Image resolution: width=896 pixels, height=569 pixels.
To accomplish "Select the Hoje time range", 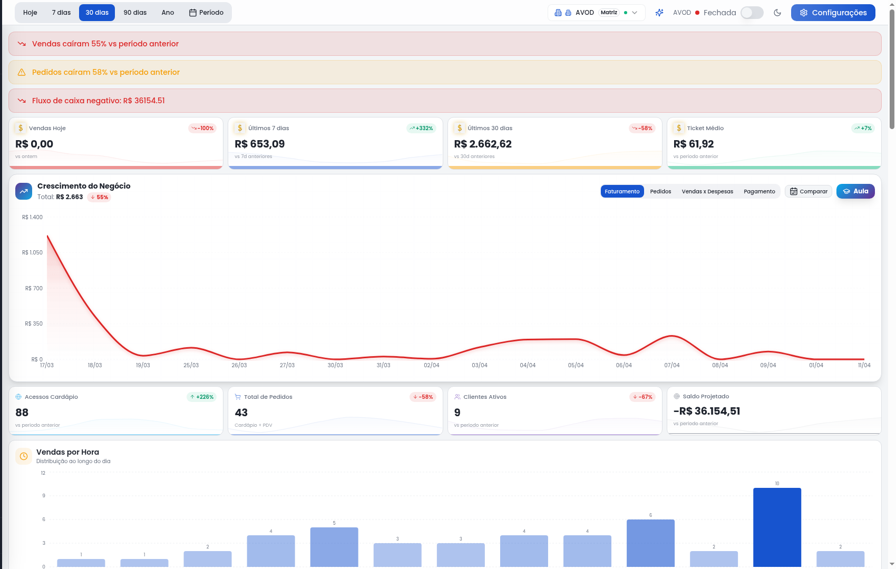I will point(30,13).
